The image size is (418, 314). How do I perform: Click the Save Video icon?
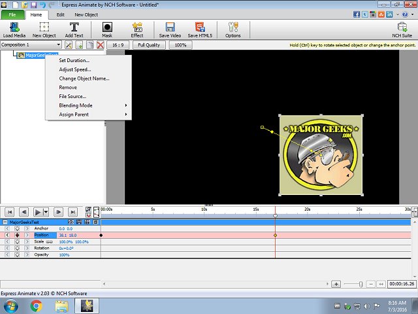pyautogui.click(x=170, y=27)
